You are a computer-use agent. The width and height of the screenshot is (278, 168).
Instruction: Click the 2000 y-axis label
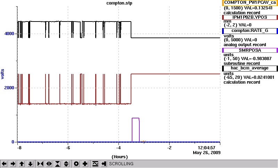pyautogui.click(x=9, y=88)
